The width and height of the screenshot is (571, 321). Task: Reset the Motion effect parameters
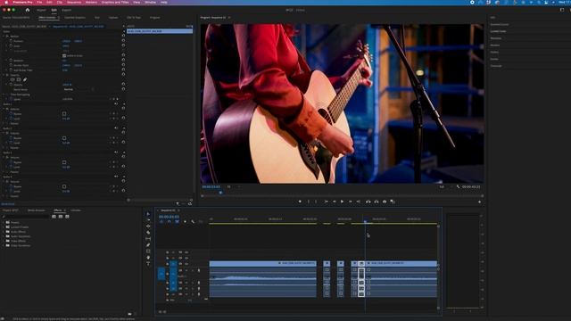(123, 36)
